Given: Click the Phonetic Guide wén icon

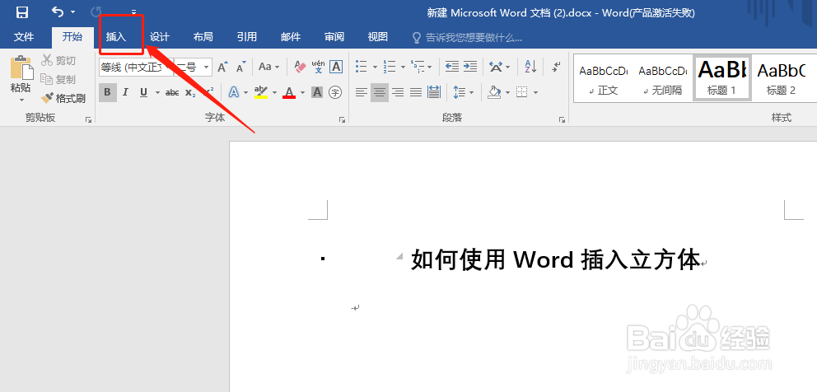Looking at the screenshot, I should coord(319,67).
